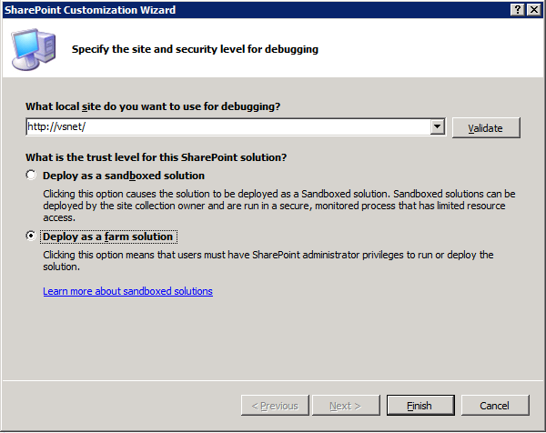Select Deploy as a sandboxed solution radio

pos(31,175)
